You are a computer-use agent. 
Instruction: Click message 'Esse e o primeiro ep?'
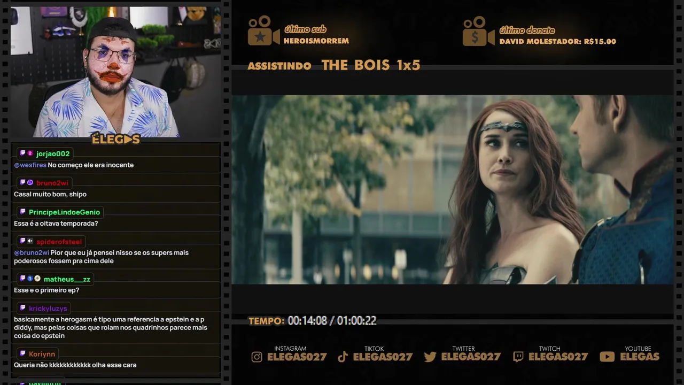(x=46, y=290)
